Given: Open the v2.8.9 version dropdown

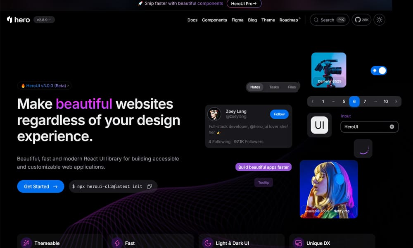Looking at the screenshot, I should [x=44, y=20].
